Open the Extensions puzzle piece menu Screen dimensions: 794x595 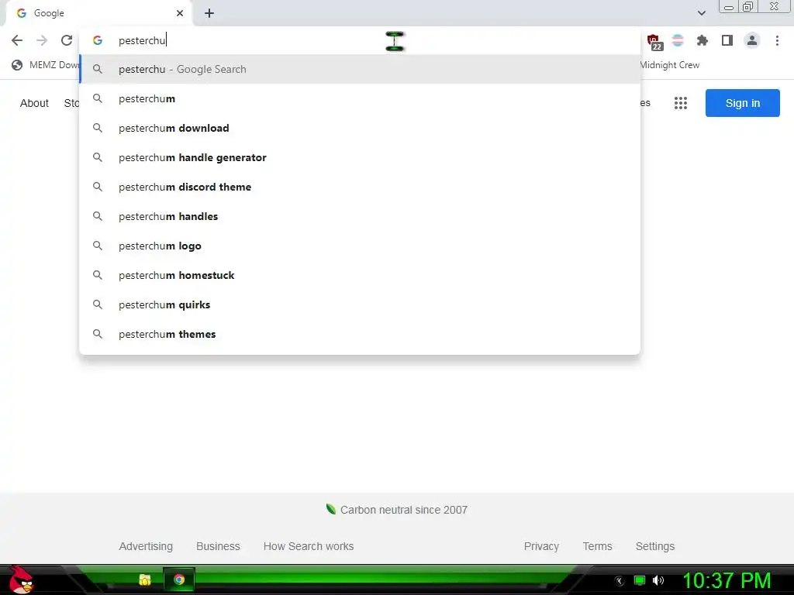pos(703,40)
